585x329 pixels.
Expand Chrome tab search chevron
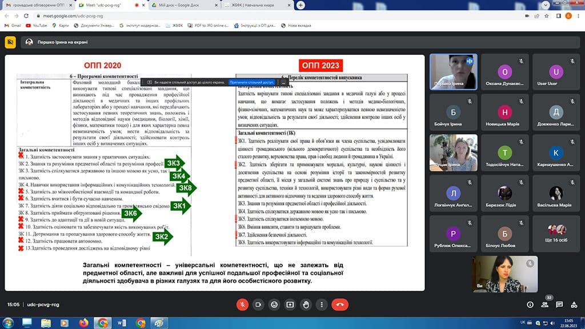pos(546,5)
